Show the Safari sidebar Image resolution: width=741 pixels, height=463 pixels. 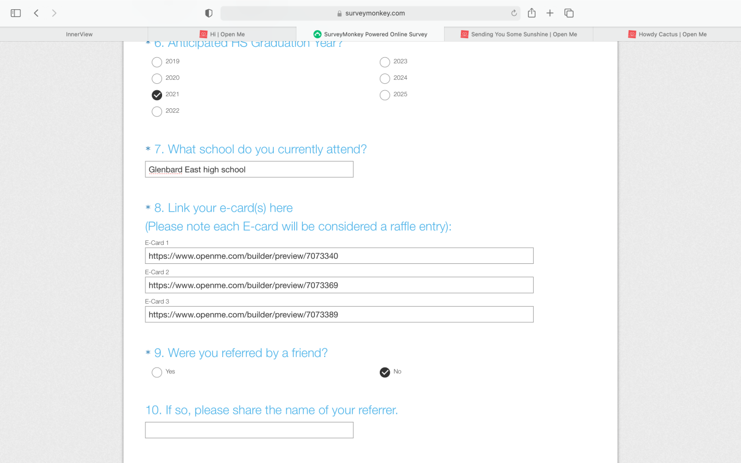(16, 13)
